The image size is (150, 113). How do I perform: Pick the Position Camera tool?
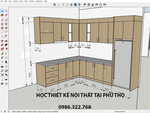point(2,80)
